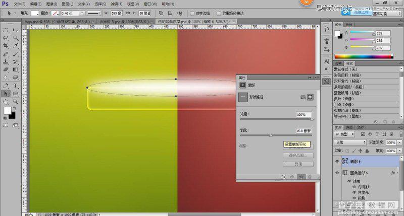Toggle mask enable eye in Properties panel

coord(300,177)
